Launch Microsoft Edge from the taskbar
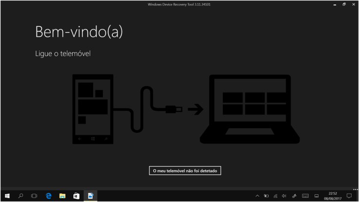 coord(48,196)
